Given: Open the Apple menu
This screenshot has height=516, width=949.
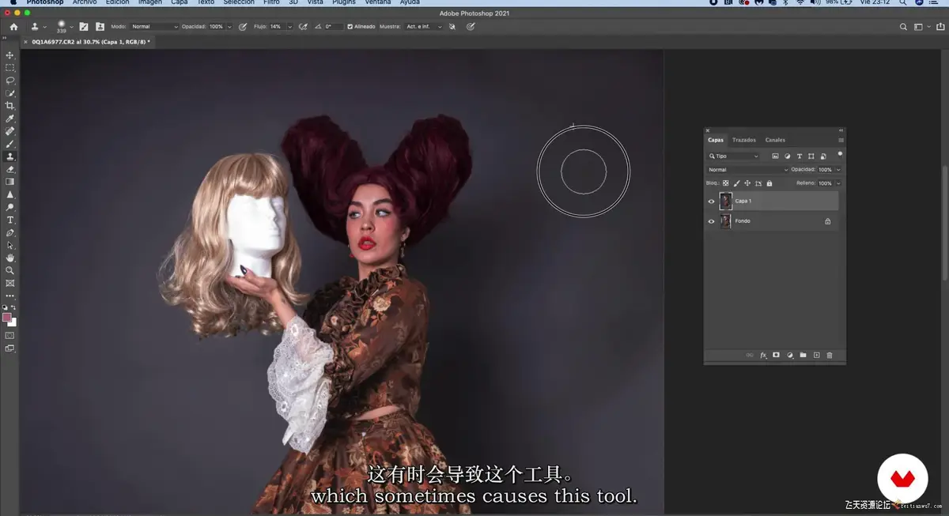Looking at the screenshot, I should pyautogui.click(x=12, y=3).
